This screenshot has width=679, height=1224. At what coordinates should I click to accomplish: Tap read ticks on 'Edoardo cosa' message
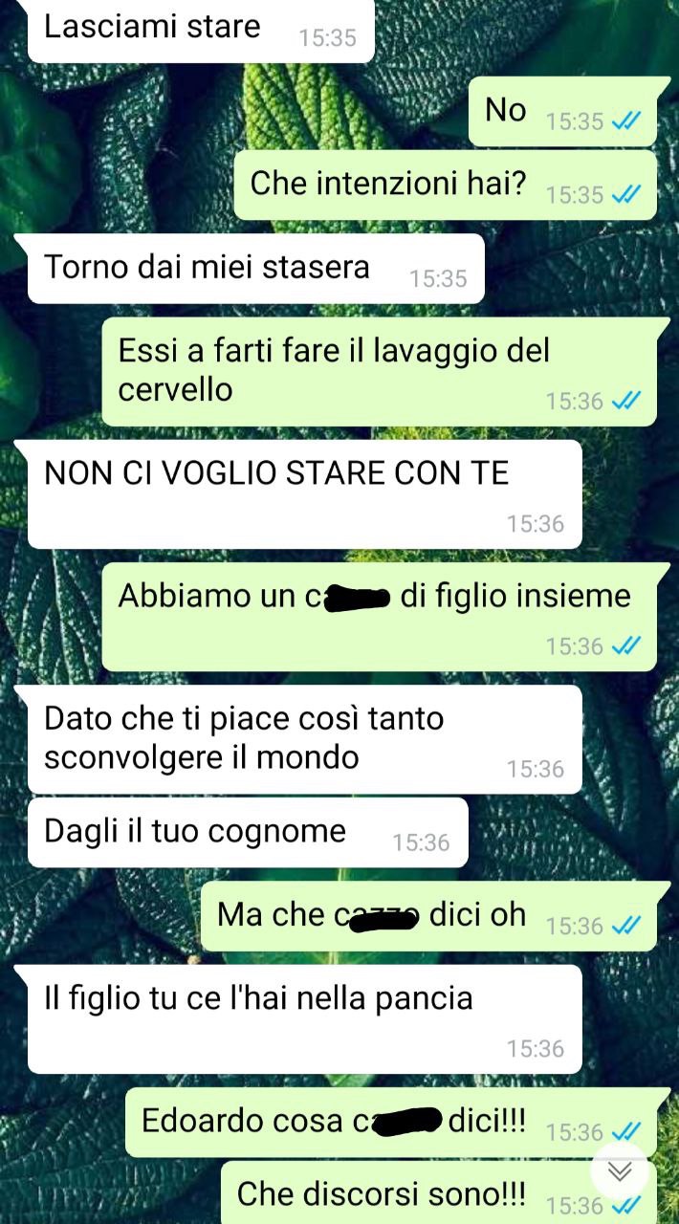(x=626, y=1132)
